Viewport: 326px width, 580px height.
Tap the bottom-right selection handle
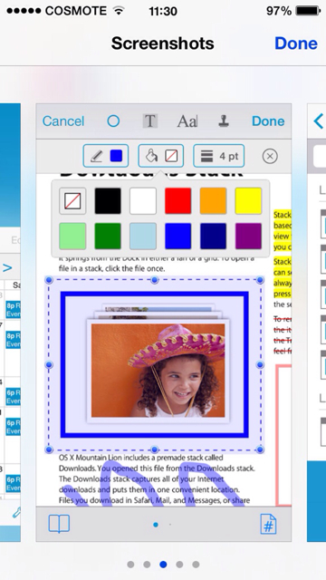(260, 449)
